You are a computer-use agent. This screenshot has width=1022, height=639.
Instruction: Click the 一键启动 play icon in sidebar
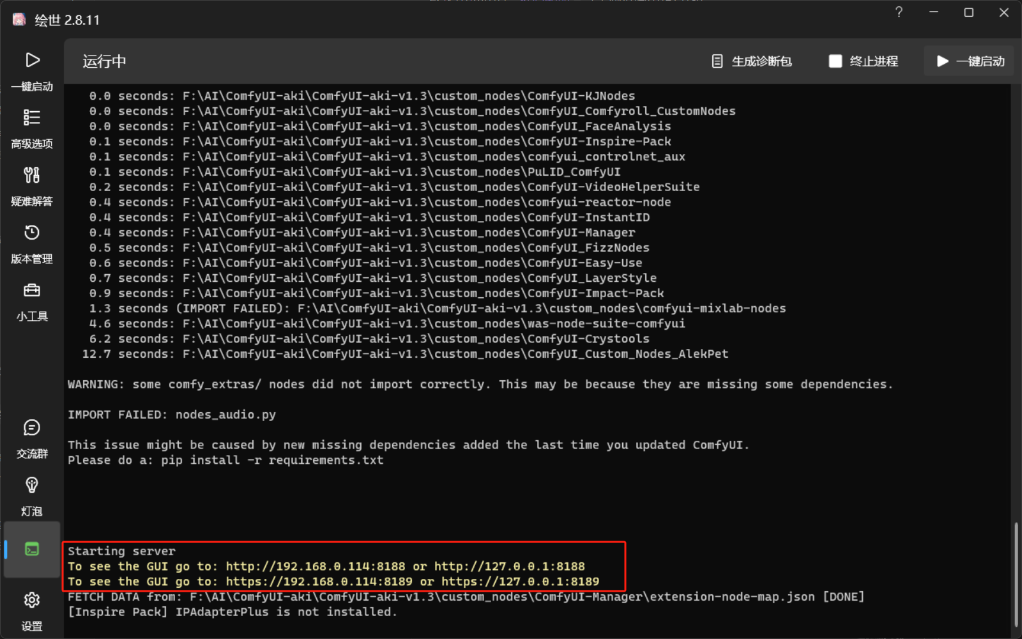pos(32,61)
